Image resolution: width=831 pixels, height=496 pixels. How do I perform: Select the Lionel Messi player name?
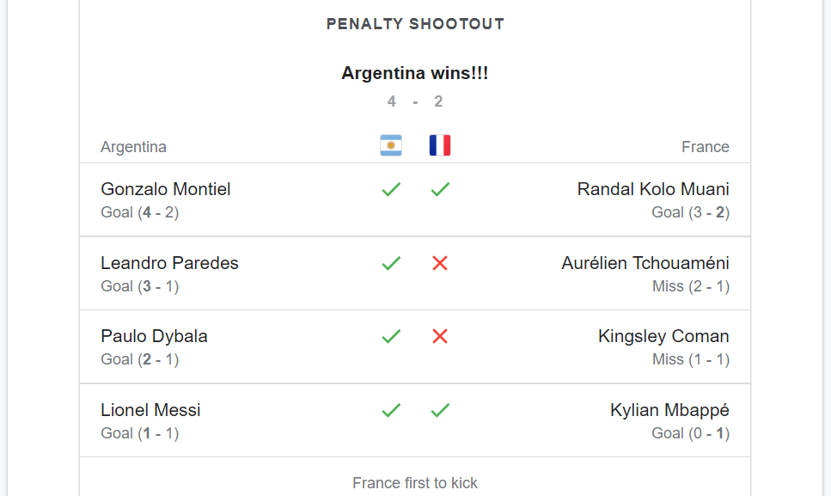click(x=150, y=410)
